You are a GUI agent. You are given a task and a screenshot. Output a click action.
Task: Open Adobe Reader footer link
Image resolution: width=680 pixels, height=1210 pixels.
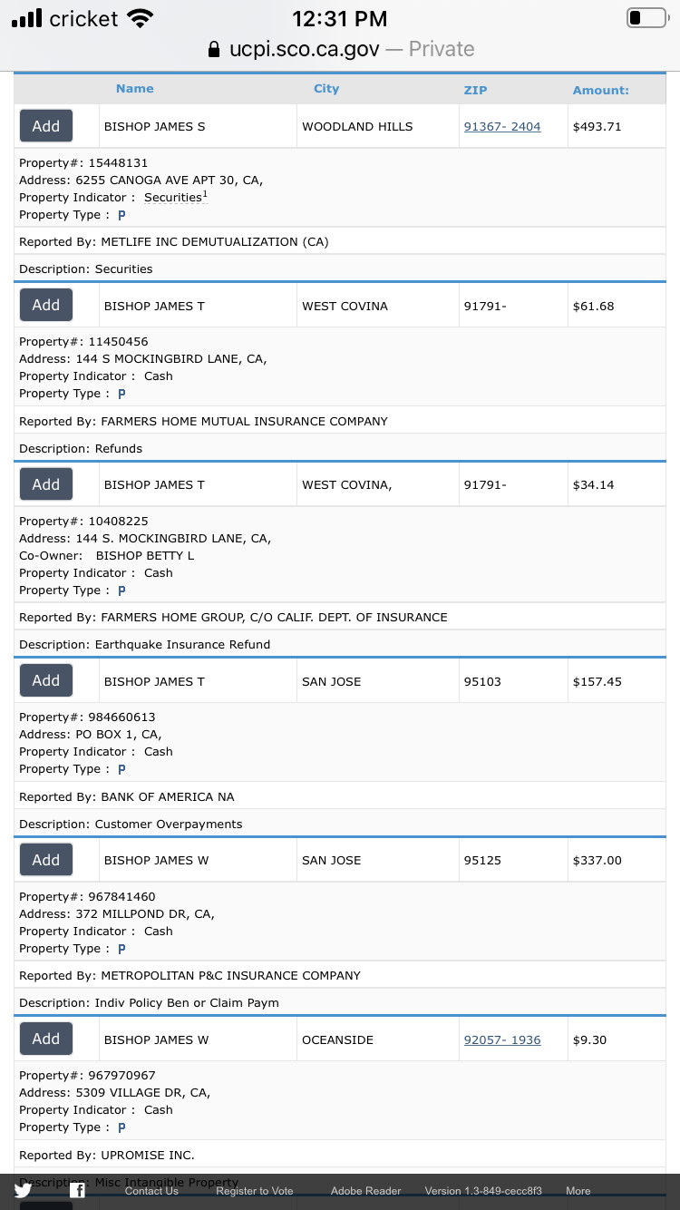[x=365, y=1191]
